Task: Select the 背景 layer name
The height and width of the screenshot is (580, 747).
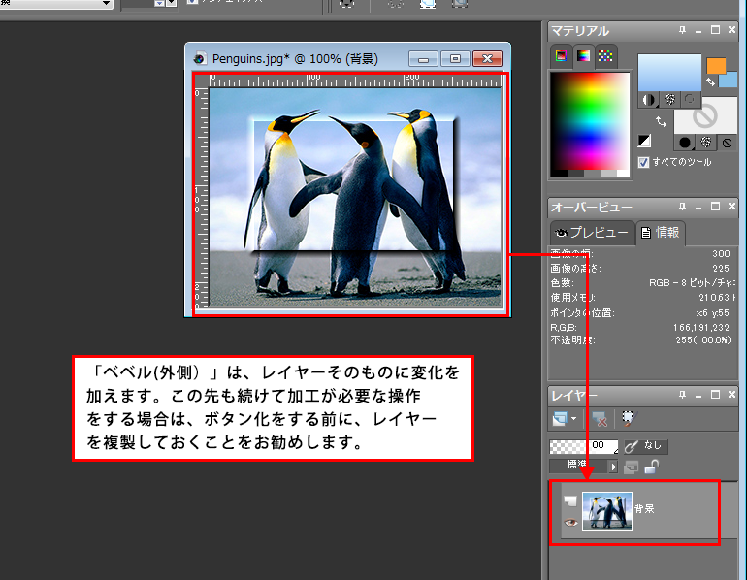Action: (644, 508)
